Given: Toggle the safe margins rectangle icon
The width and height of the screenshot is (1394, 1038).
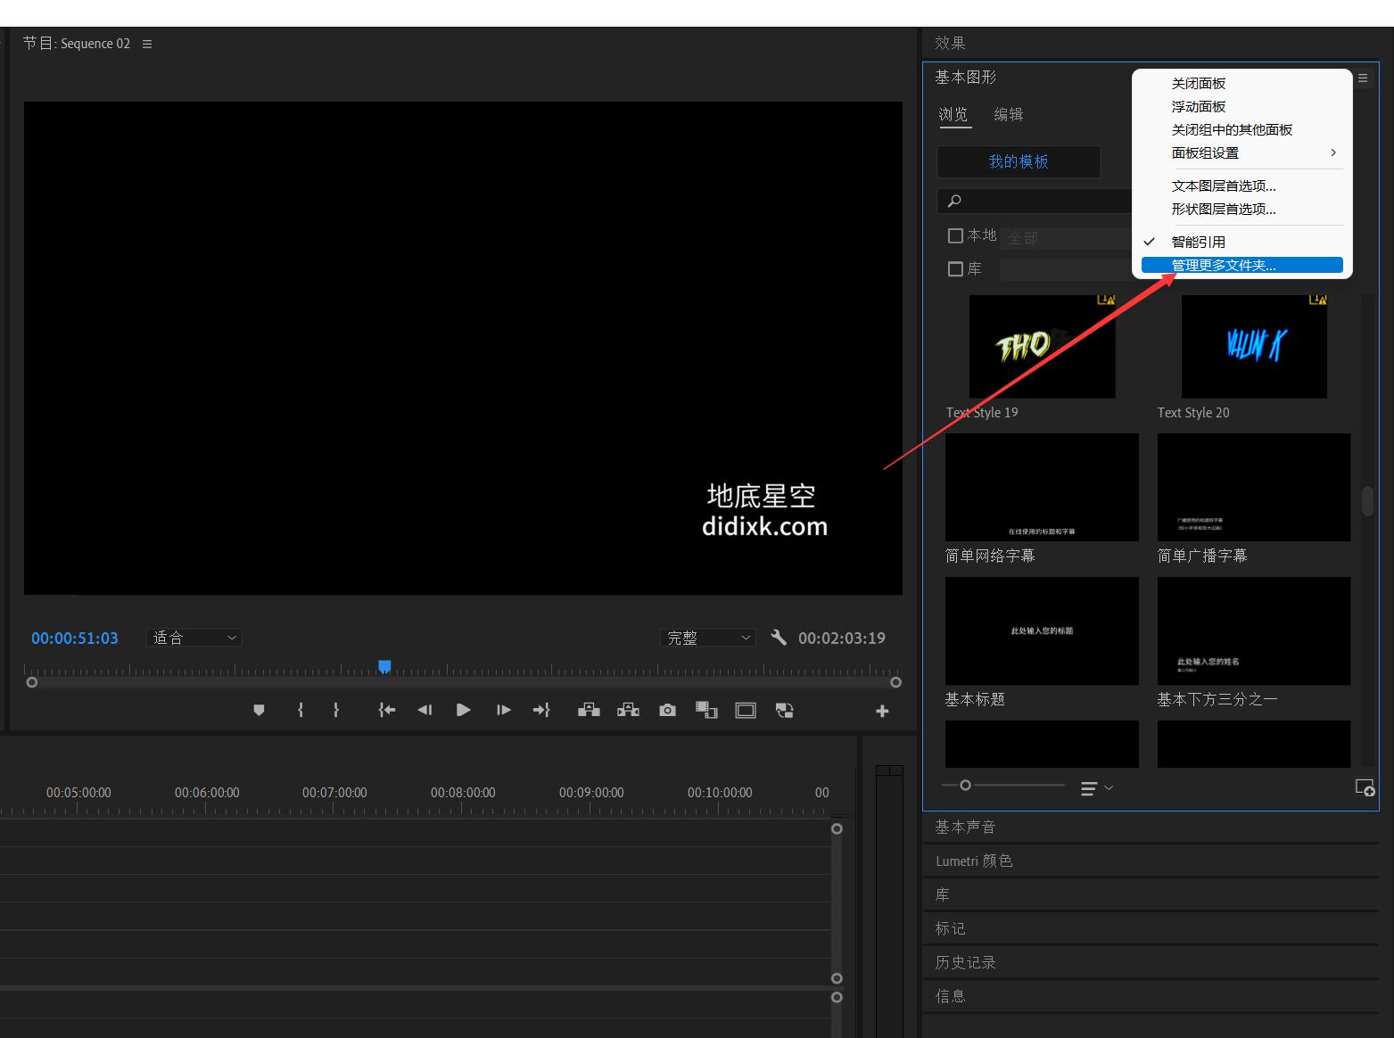Looking at the screenshot, I should 746,711.
